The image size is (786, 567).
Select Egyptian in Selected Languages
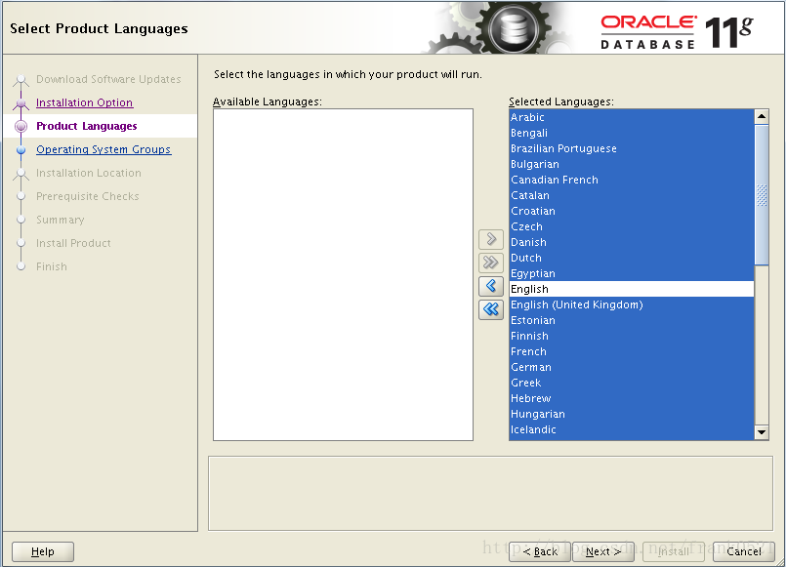click(x=632, y=273)
